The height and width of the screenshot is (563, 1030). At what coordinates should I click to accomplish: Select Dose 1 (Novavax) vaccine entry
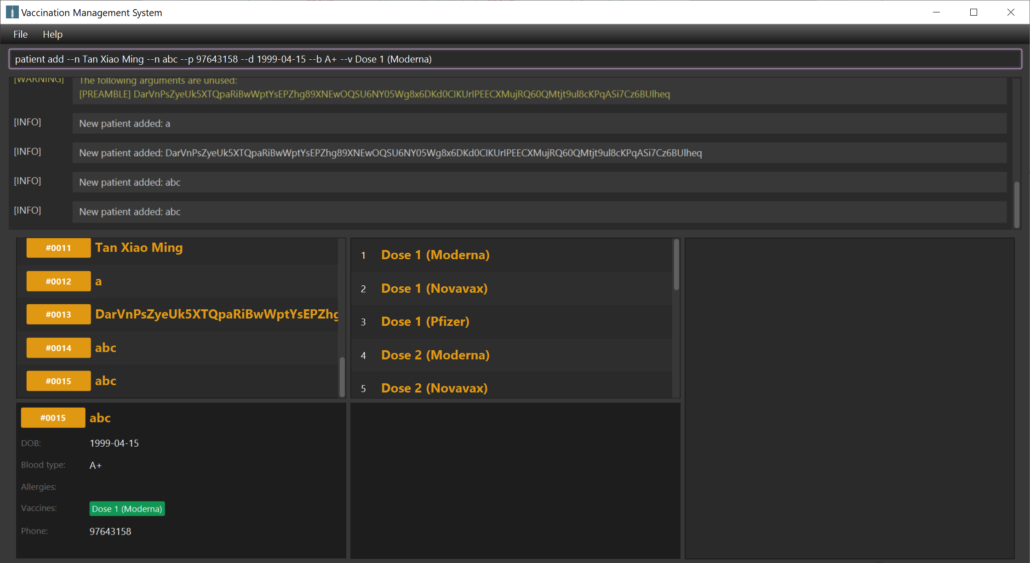tap(434, 289)
